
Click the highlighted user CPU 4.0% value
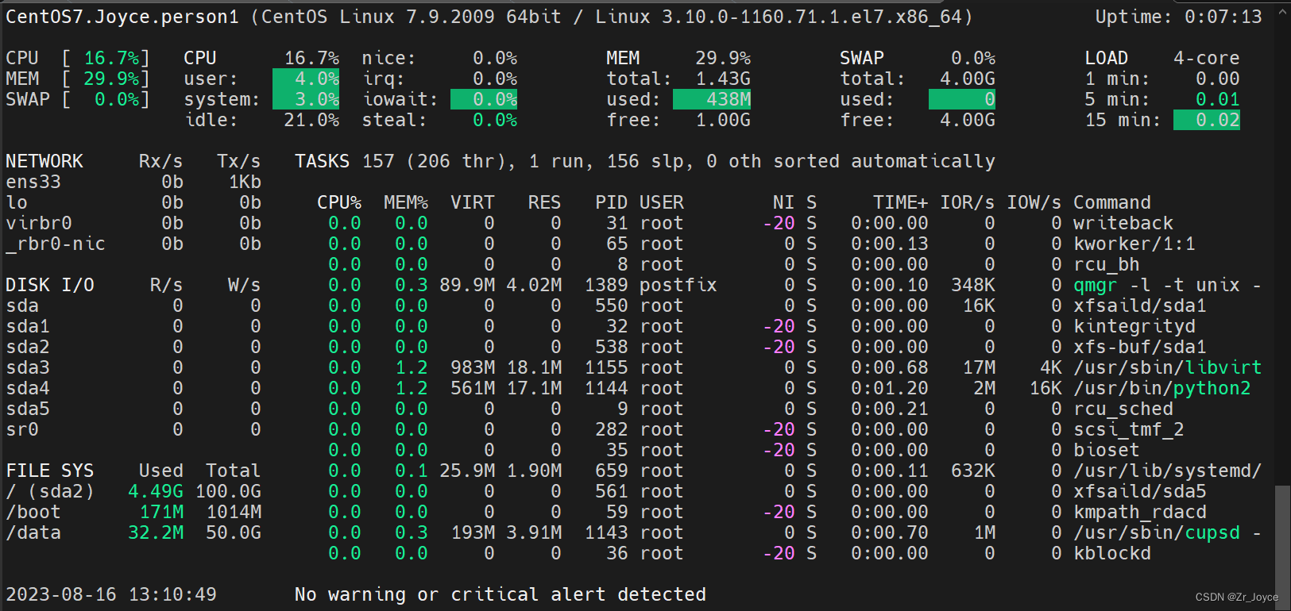(x=306, y=79)
